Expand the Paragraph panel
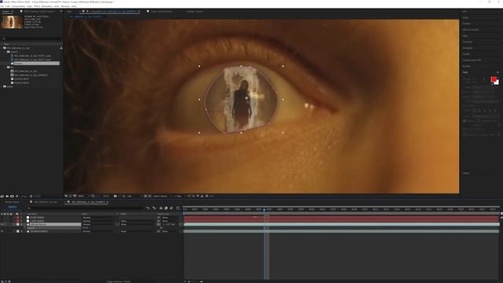The width and height of the screenshot is (503, 283). 468,48
